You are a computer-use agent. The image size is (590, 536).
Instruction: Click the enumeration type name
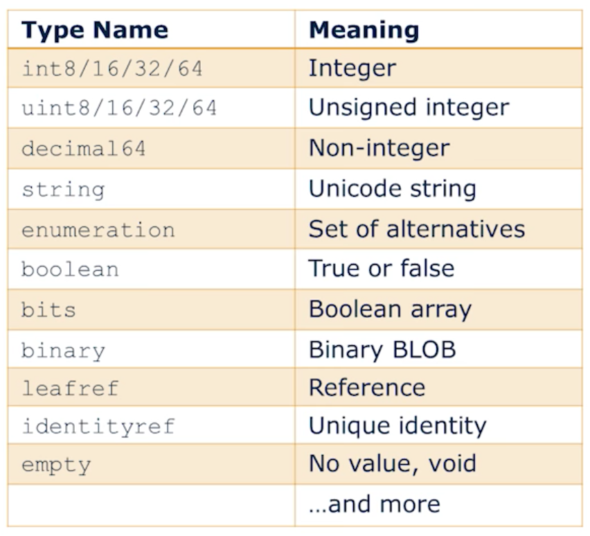pos(98,229)
